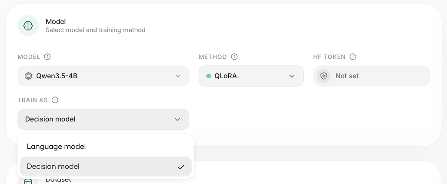Collapse the Train As Decision model dropdown

(x=103, y=119)
